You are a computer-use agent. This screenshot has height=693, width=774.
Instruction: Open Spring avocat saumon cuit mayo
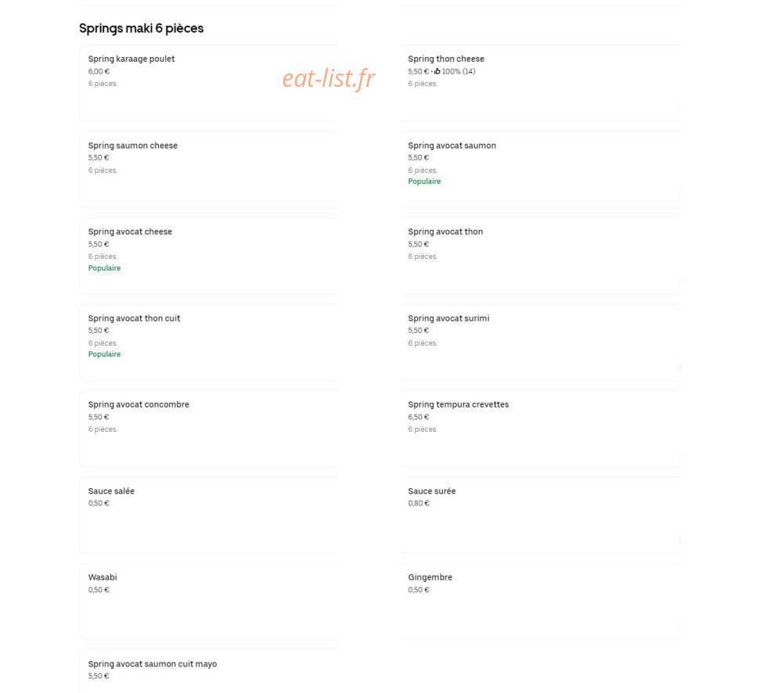coord(209,671)
